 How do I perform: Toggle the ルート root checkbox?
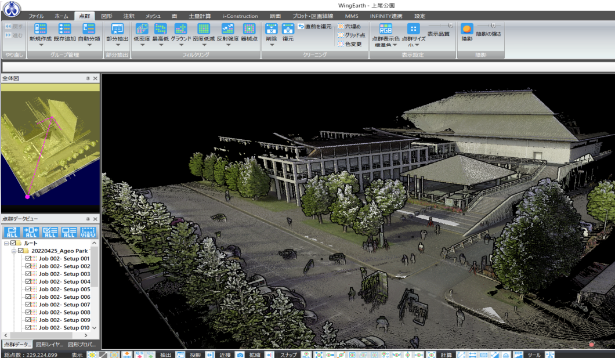(14, 243)
